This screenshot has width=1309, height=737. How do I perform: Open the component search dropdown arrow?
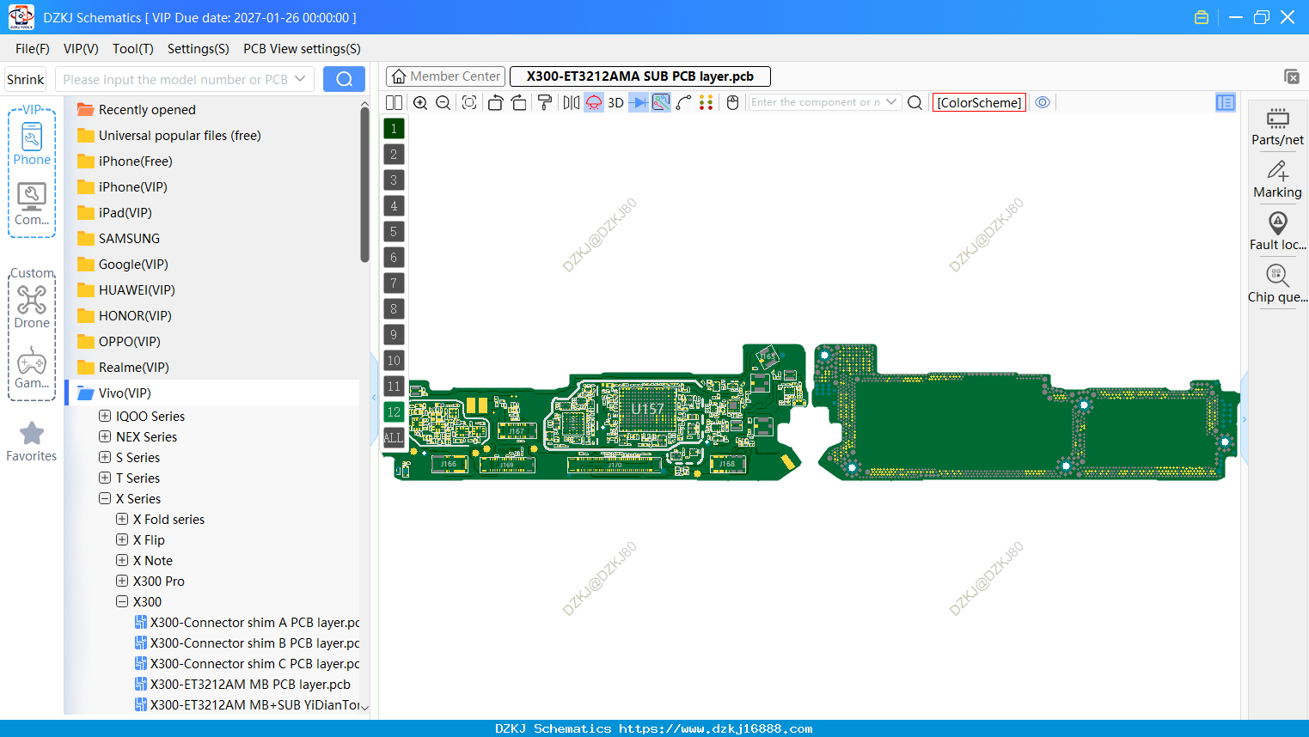(x=891, y=102)
